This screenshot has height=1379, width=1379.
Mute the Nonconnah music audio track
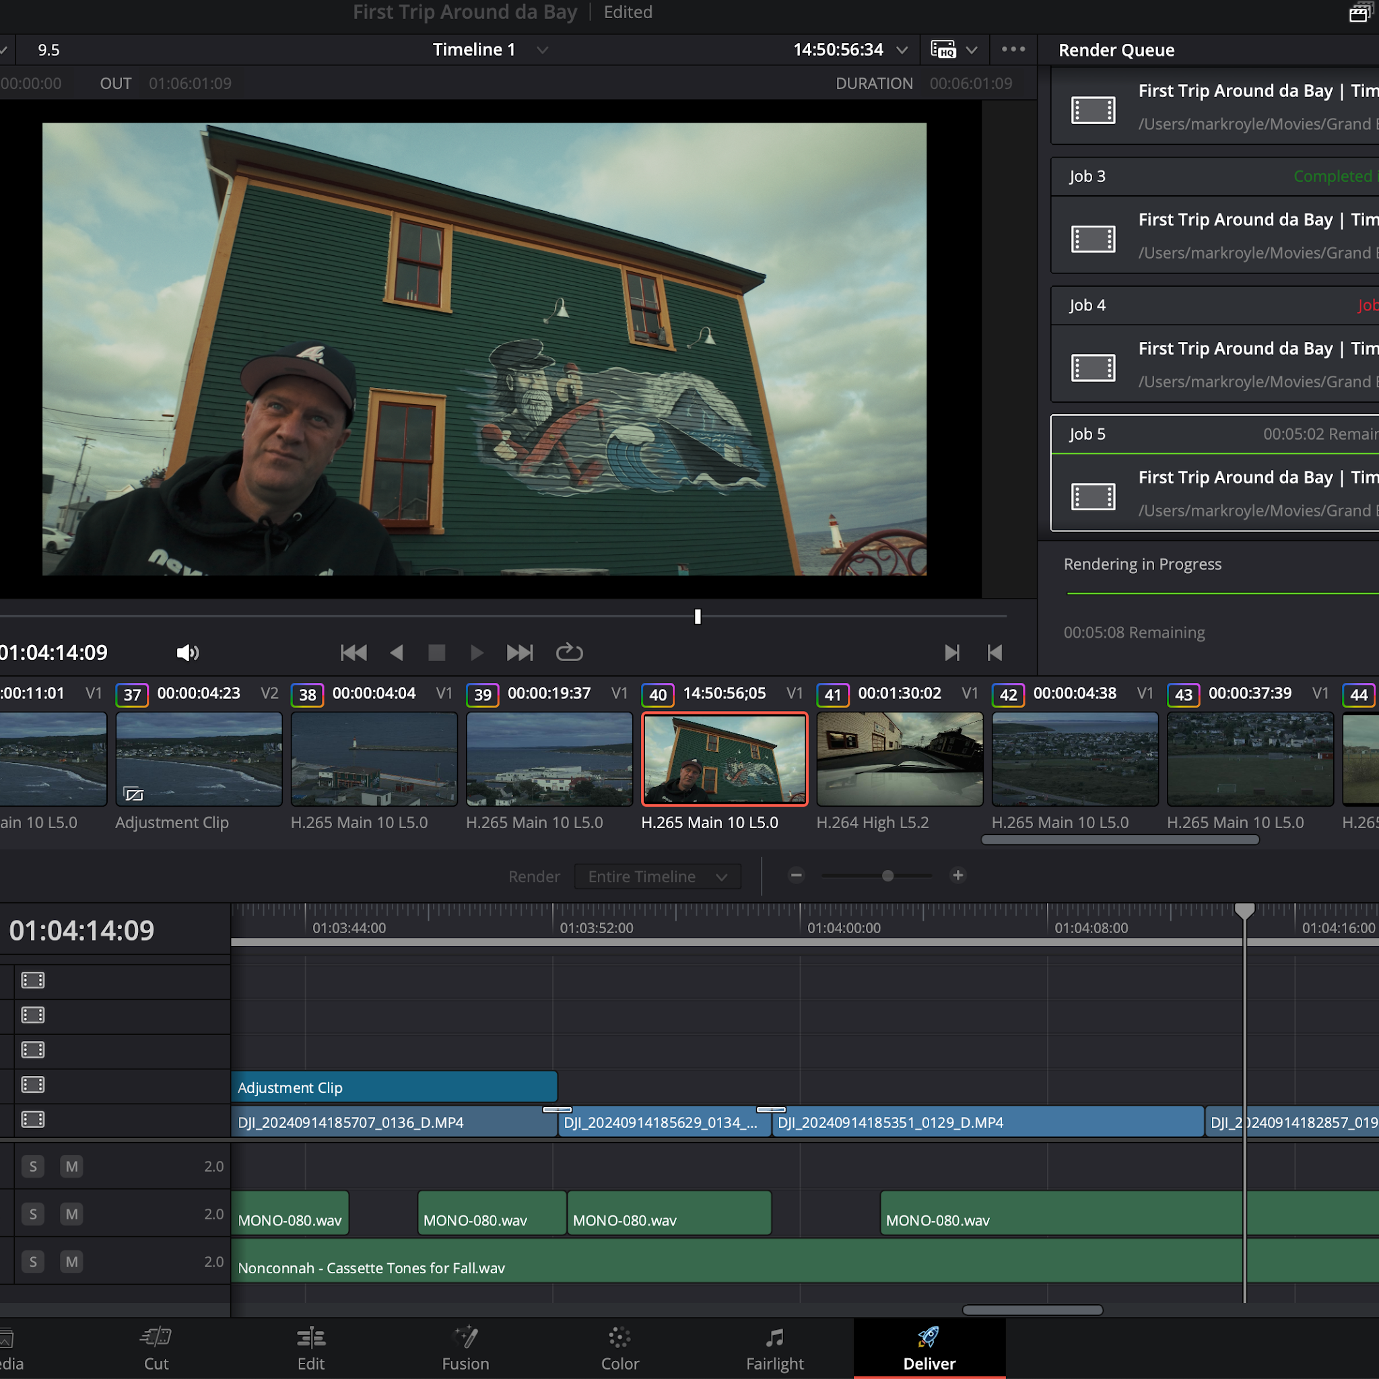71,1261
